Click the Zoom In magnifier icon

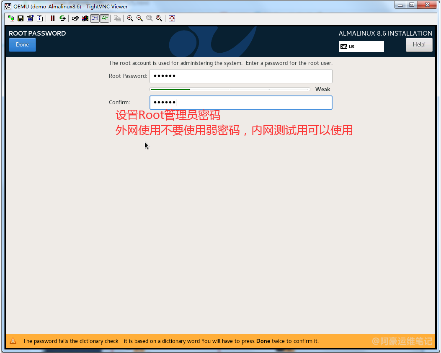pyautogui.click(x=130, y=18)
